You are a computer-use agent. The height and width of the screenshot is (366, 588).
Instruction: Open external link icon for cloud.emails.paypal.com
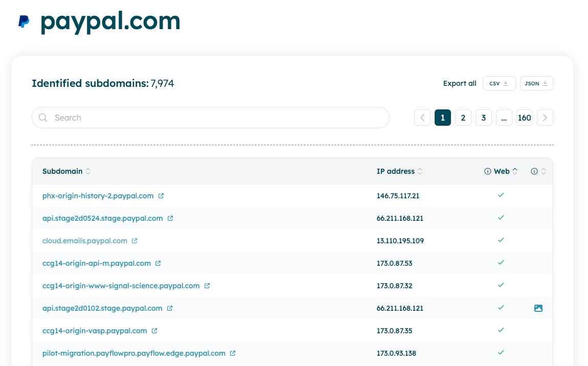coord(134,241)
